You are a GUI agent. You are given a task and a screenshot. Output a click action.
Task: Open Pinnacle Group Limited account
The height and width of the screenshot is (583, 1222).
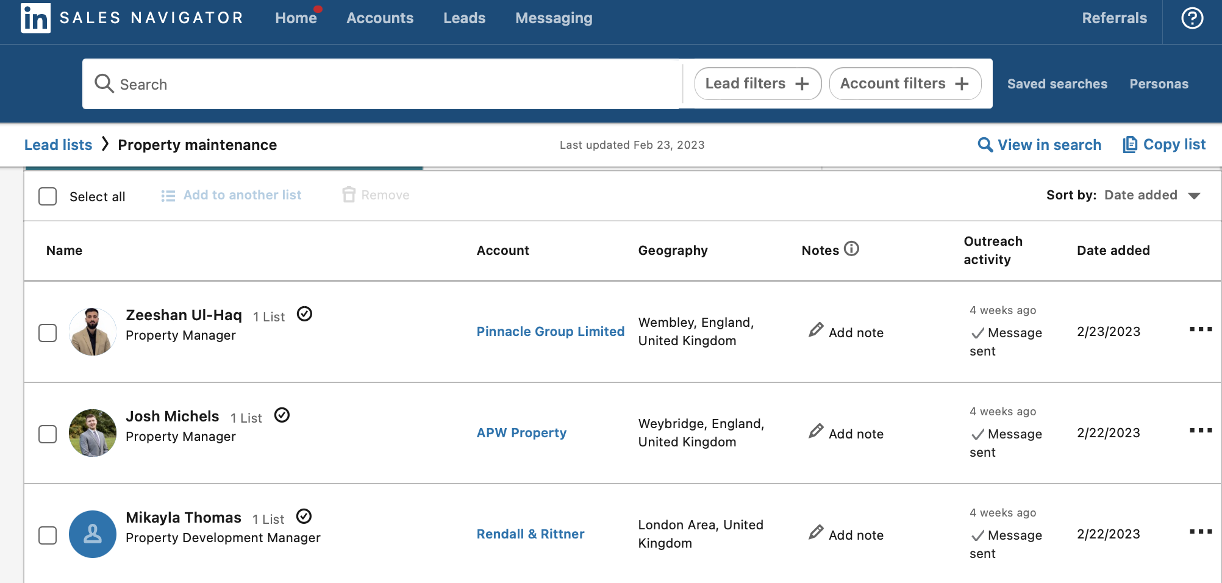tap(550, 331)
